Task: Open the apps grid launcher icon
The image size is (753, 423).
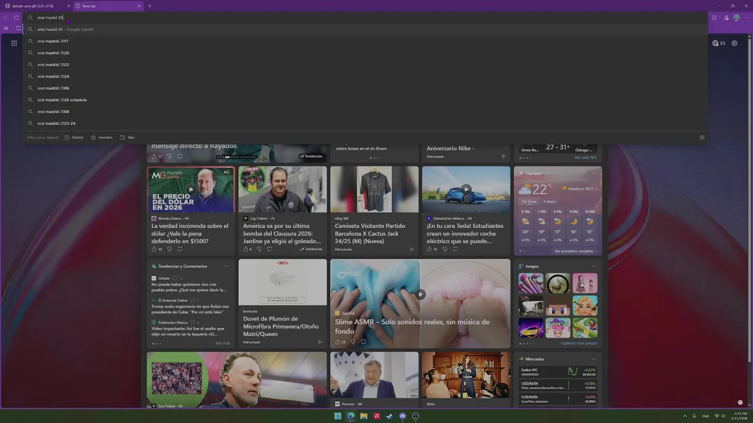Action: tap(14, 43)
